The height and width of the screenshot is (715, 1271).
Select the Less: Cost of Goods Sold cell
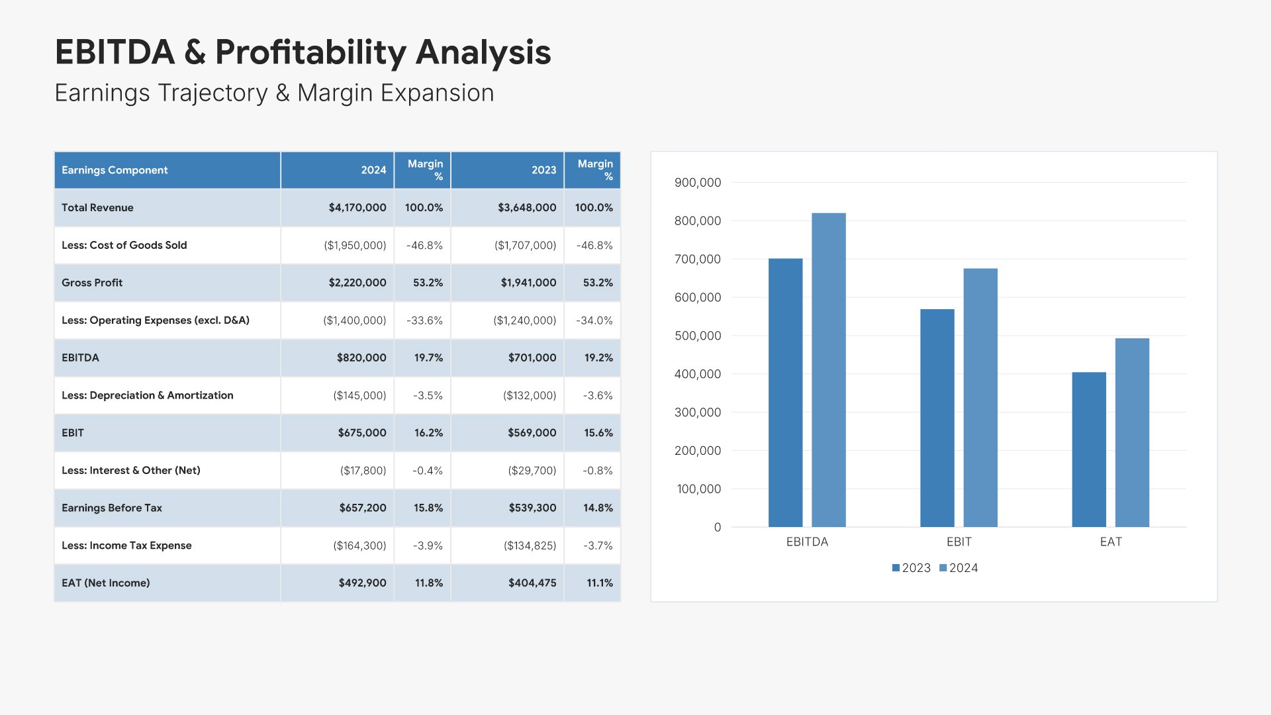click(x=124, y=245)
